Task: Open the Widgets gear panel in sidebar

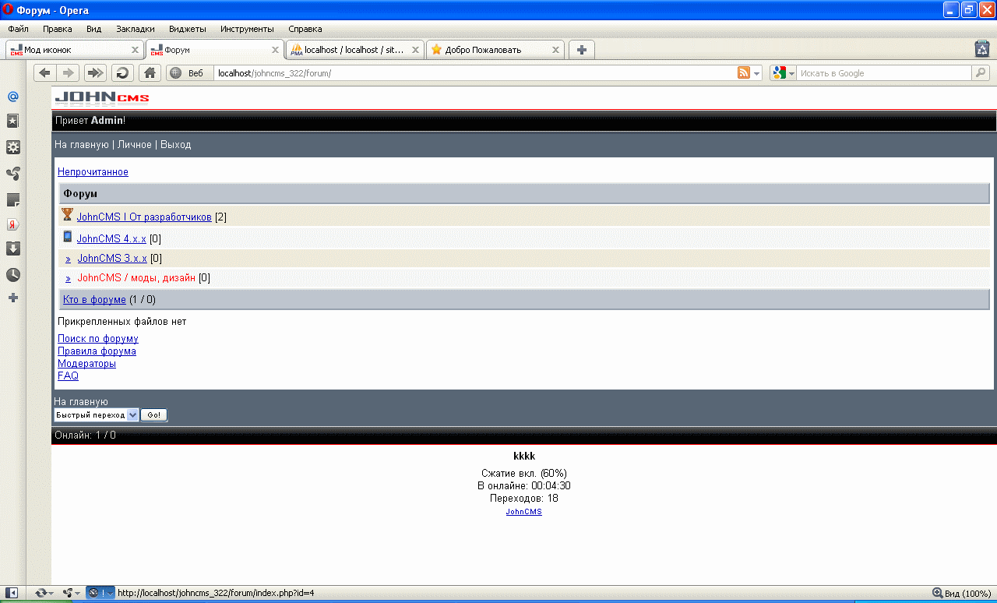Action: pos(12,147)
